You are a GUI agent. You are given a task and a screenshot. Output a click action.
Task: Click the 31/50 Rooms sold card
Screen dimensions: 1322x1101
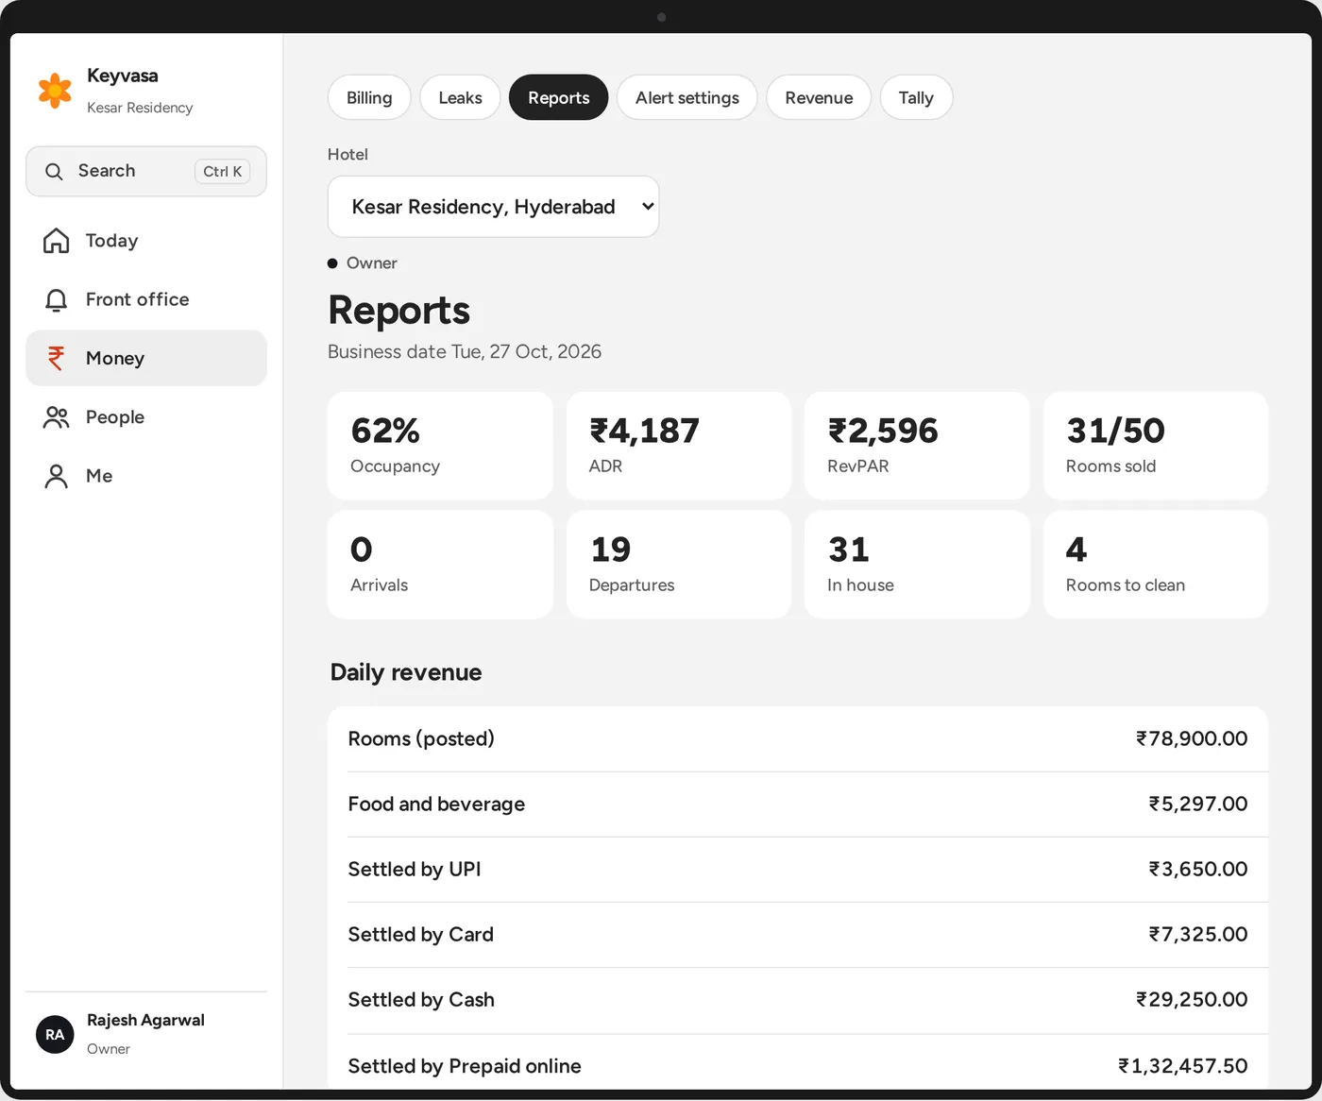tap(1156, 446)
